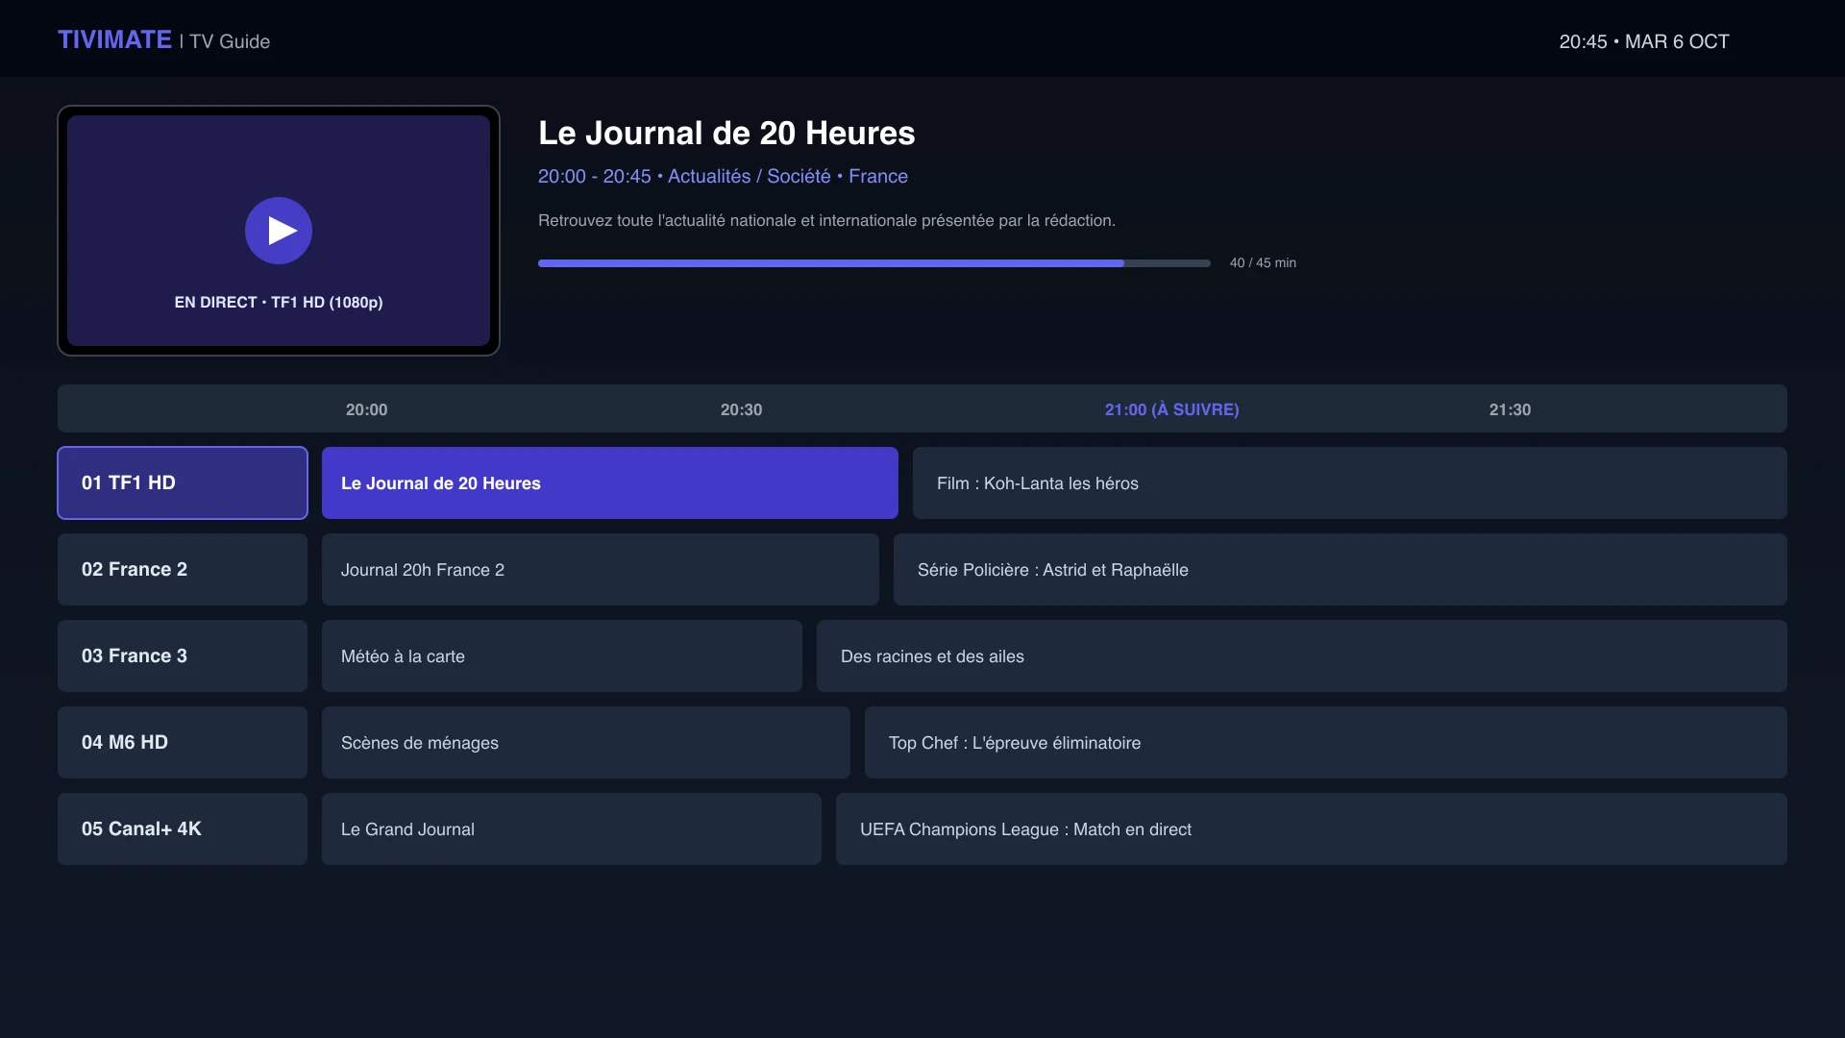The width and height of the screenshot is (1845, 1038).
Task: Select Scènes de ménages program
Action: pos(586,742)
